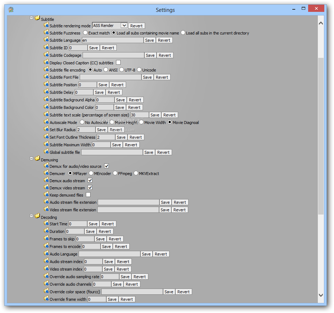The height and width of the screenshot is (313, 334).
Task: Click the icon beside Display Closed Caption subtitles
Action: pyautogui.click(x=46, y=62)
